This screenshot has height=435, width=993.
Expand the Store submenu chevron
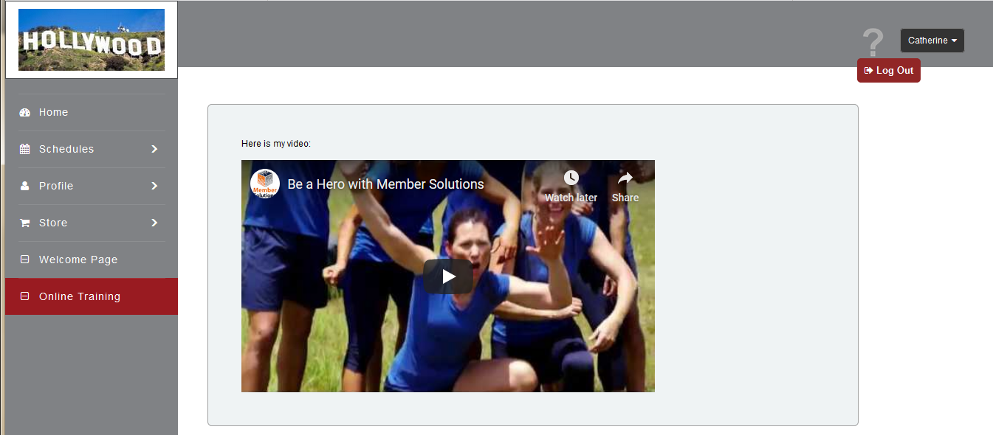coord(154,223)
